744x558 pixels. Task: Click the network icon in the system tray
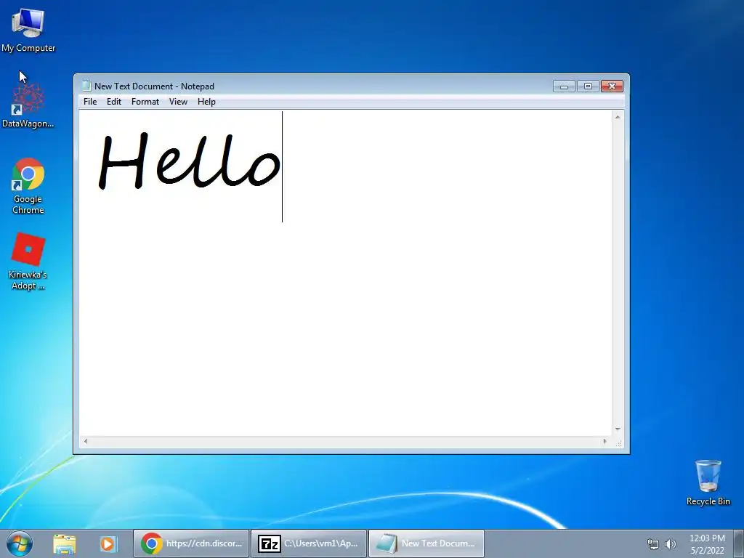pos(653,544)
